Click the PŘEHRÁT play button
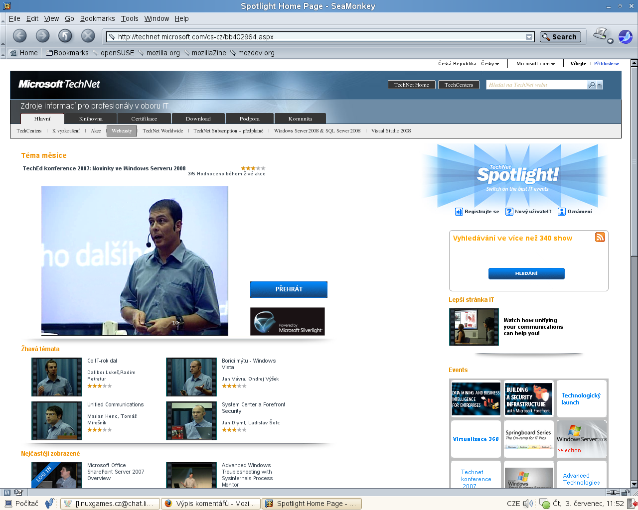Image resolution: width=638 pixels, height=510 pixels. [x=289, y=289]
